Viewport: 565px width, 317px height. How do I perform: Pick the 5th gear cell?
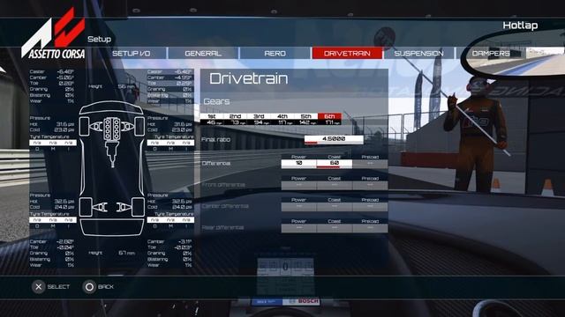[306, 120]
